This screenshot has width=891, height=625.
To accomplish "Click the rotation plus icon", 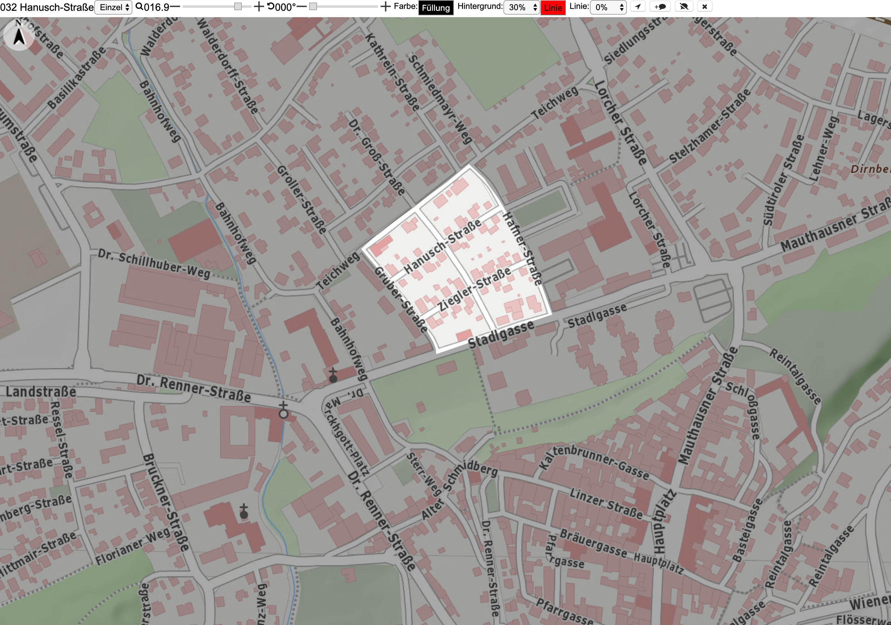I will pos(385,7).
